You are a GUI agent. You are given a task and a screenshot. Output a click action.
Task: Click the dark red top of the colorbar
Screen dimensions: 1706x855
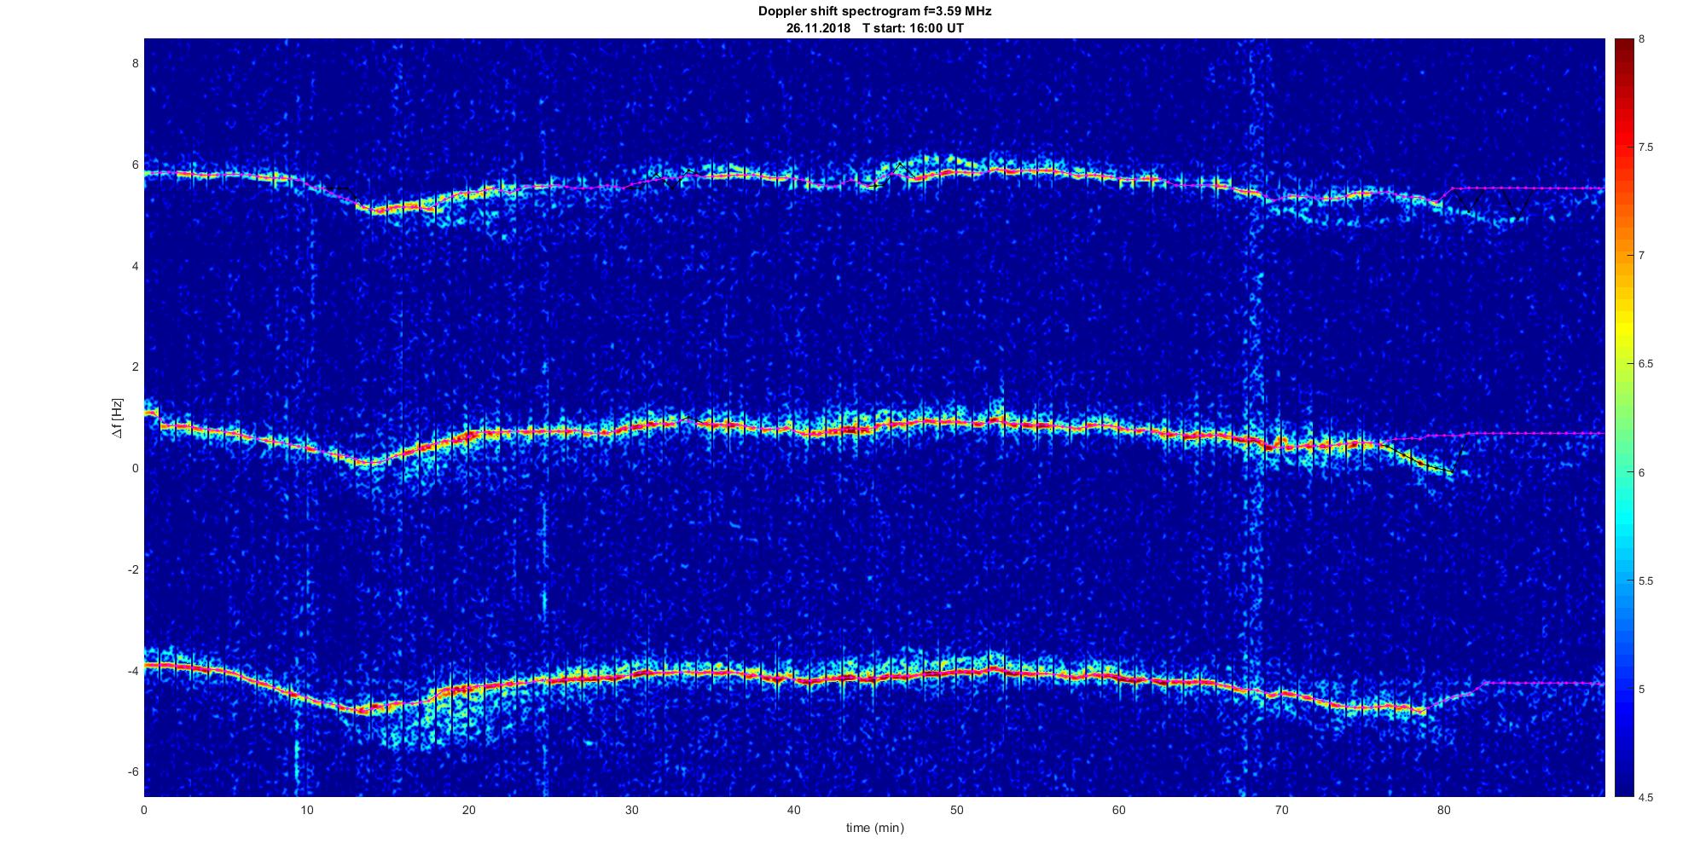tap(1623, 47)
